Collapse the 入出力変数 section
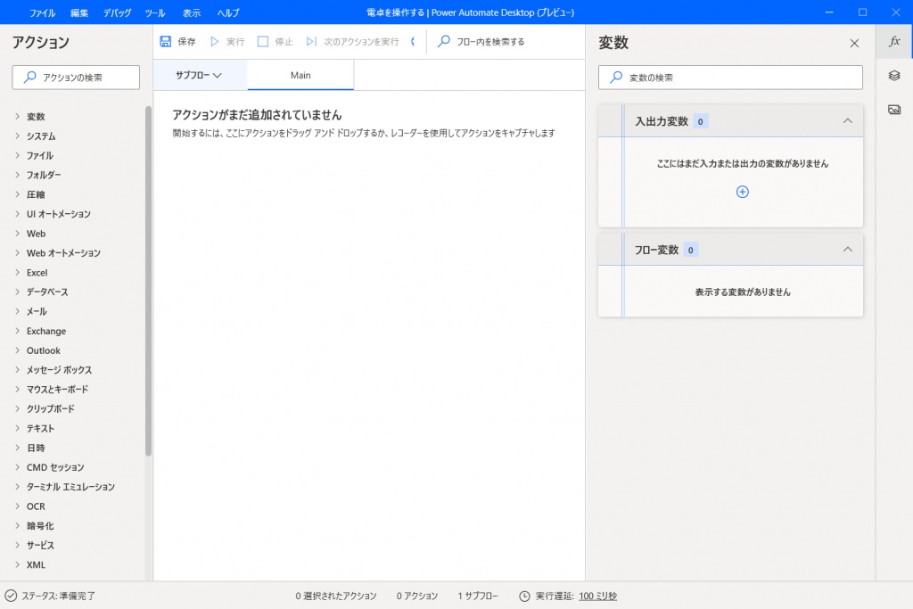The image size is (913, 609). [848, 121]
